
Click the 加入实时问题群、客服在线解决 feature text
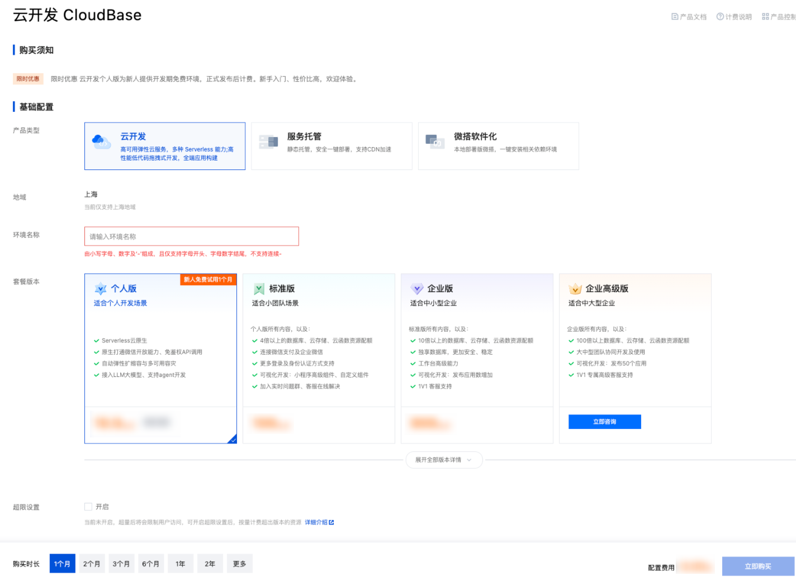[x=300, y=386]
